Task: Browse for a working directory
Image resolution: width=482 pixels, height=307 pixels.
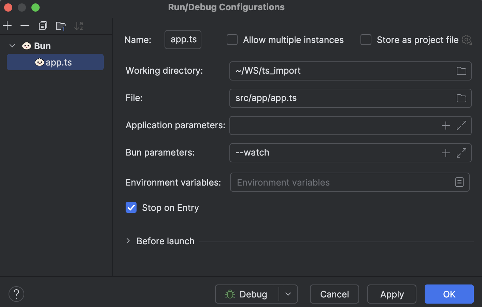Action: click(462, 71)
